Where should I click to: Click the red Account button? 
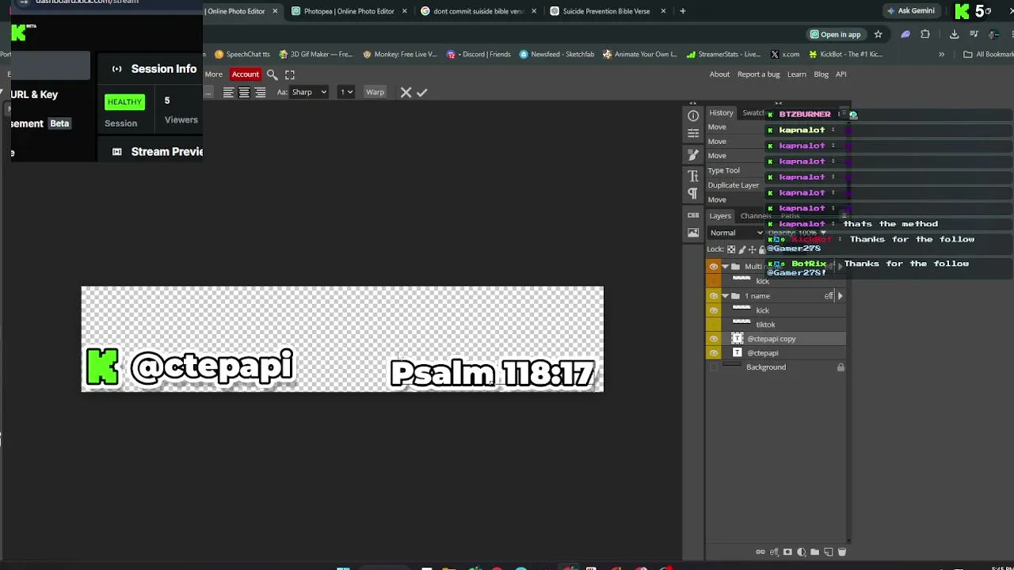click(x=245, y=74)
